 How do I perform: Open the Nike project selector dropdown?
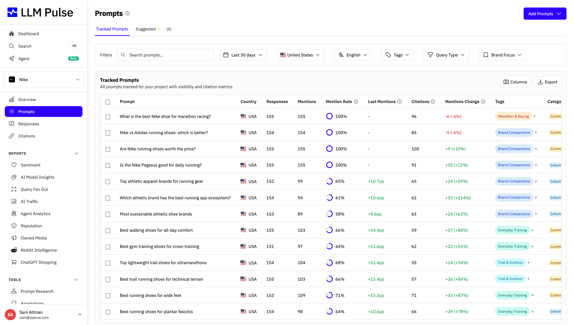tap(44, 80)
